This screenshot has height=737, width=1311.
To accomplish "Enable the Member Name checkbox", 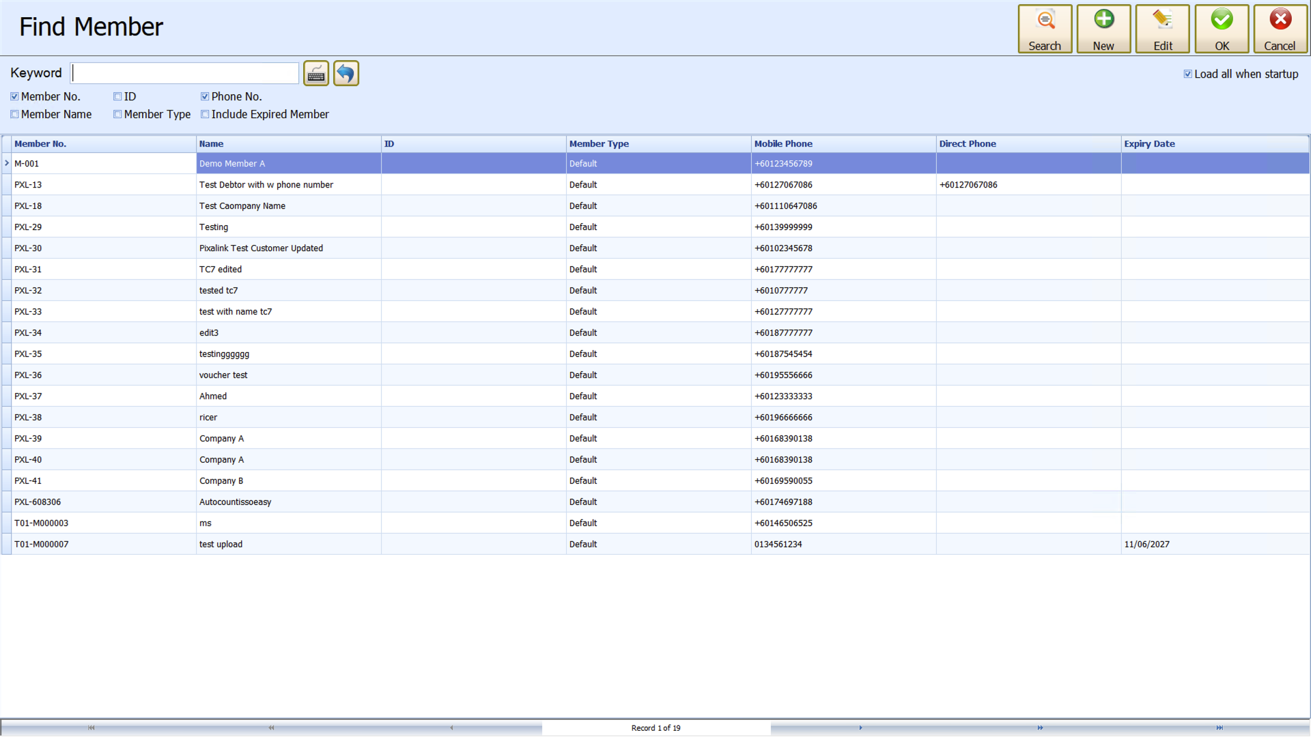I will (14, 115).
